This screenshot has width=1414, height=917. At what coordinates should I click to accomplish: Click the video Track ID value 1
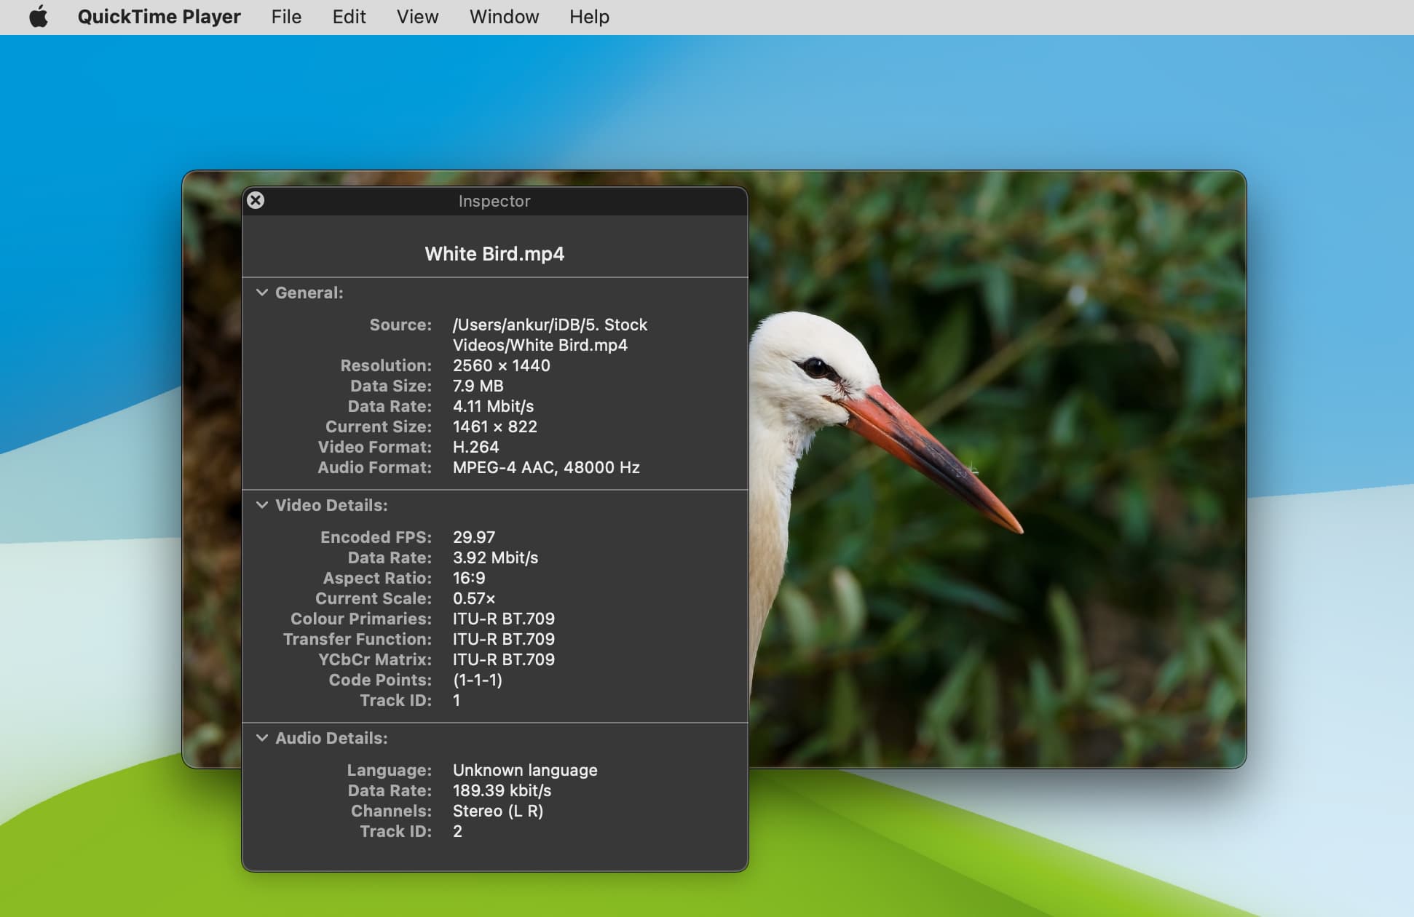[x=457, y=700]
